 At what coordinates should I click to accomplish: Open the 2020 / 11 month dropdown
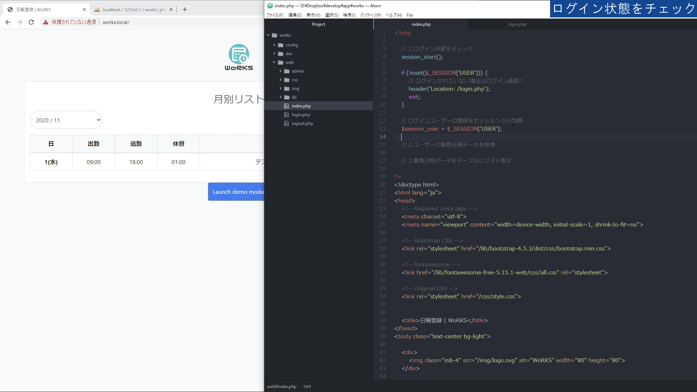(x=66, y=120)
